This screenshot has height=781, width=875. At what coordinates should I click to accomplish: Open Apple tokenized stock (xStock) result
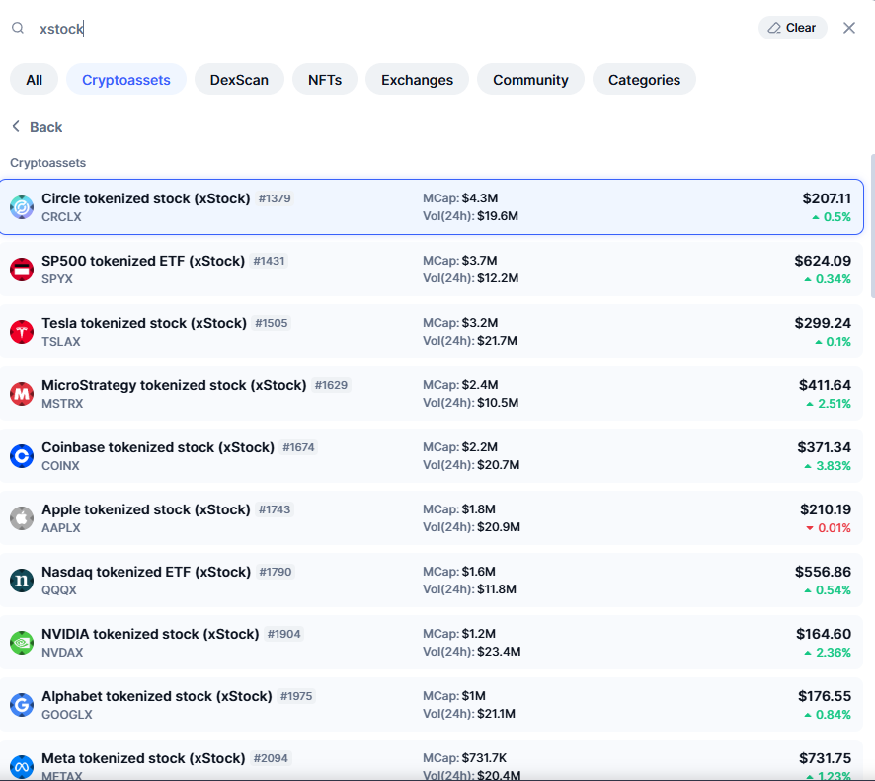432,517
